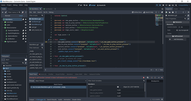Click the reload running project icon

(x=157, y=5)
